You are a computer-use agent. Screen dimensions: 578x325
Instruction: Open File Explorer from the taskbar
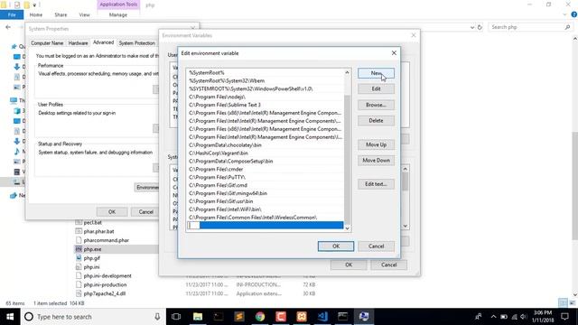(x=198, y=317)
